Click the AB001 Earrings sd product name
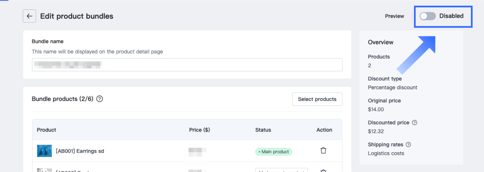 (x=80, y=151)
